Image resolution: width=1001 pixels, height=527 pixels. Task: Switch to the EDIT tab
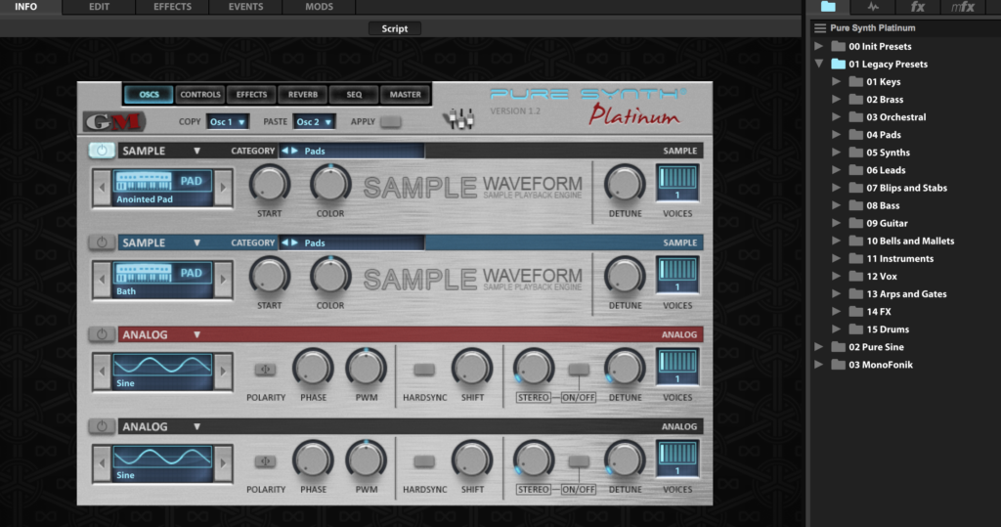[99, 7]
